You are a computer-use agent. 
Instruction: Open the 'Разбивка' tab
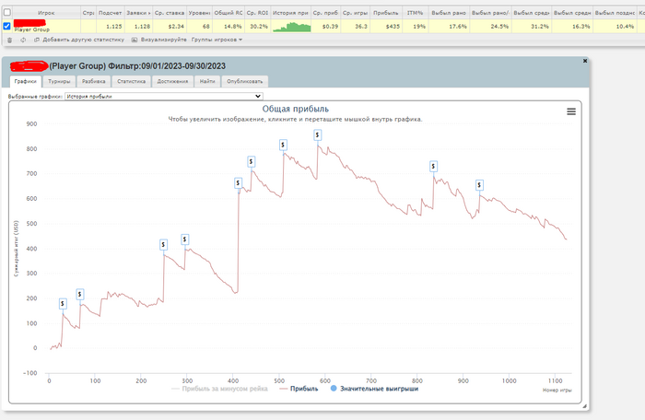tap(94, 81)
